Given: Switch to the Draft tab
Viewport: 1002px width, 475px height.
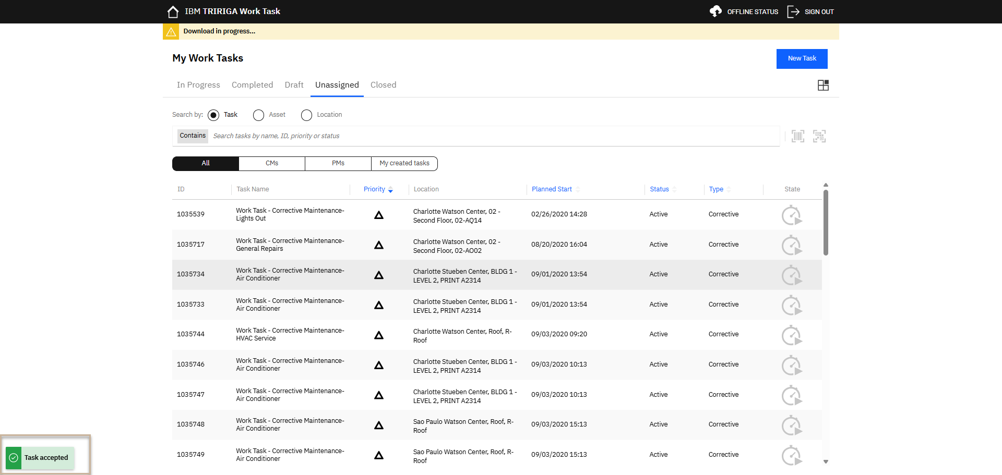Looking at the screenshot, I should (x=294, y=85).
